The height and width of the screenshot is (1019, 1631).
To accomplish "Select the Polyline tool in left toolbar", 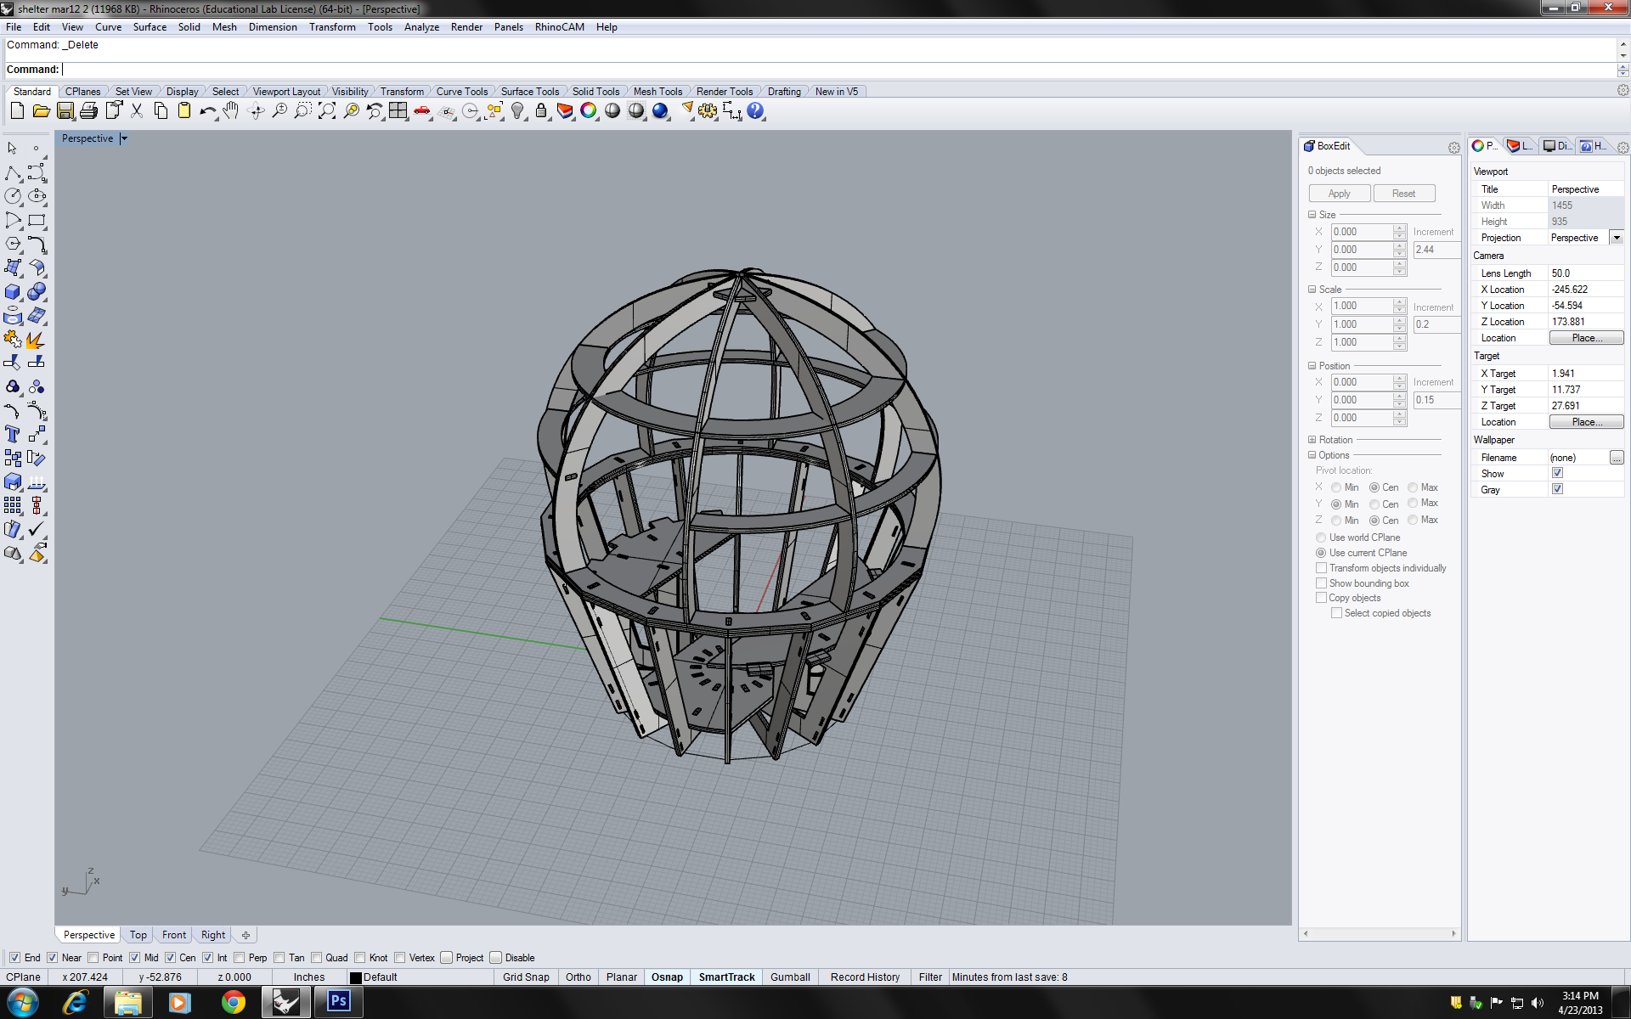I will pyautogui.click(x=13, y=173).
